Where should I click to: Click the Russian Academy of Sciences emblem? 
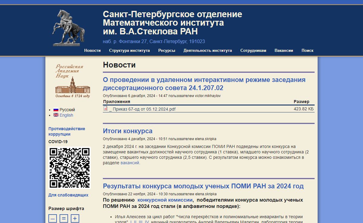73,81
